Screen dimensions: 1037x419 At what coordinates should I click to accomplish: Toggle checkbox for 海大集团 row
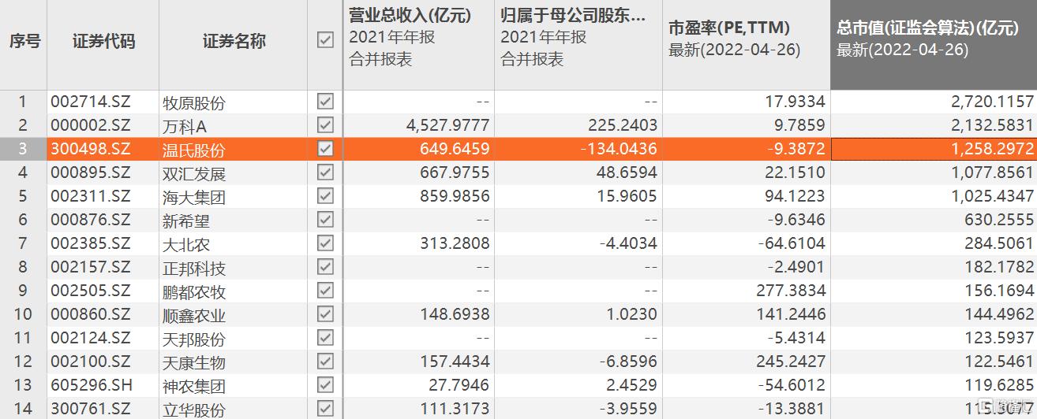point(325,196)
